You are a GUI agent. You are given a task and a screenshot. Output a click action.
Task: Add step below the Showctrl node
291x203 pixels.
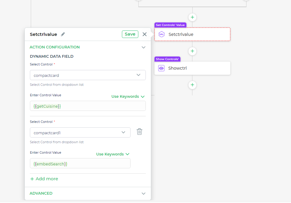click(x=192, y=85)
